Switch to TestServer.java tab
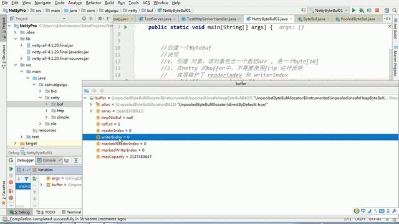 coord(158,19)
